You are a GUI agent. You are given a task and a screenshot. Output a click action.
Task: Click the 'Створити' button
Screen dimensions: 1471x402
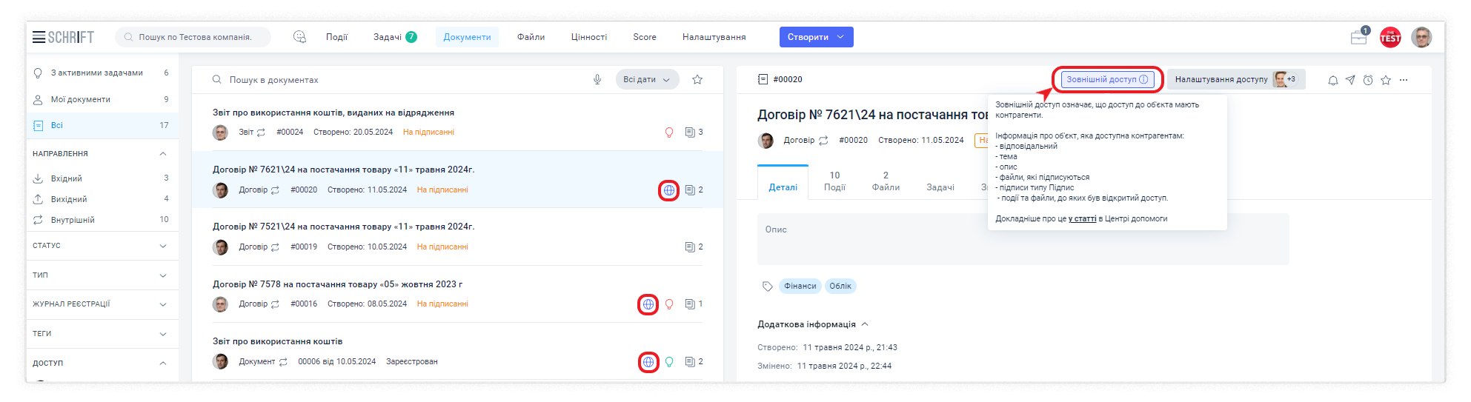816,37
